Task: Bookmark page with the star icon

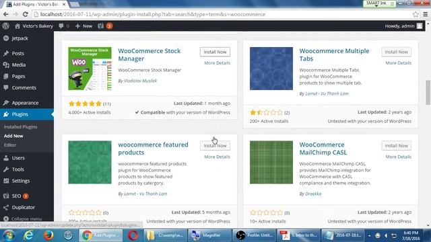Action: point(416,14)
